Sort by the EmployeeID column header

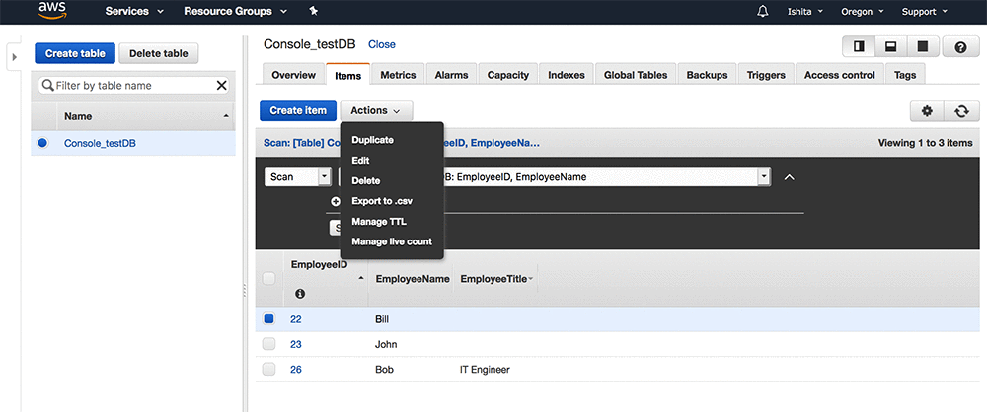pos(319,265)
